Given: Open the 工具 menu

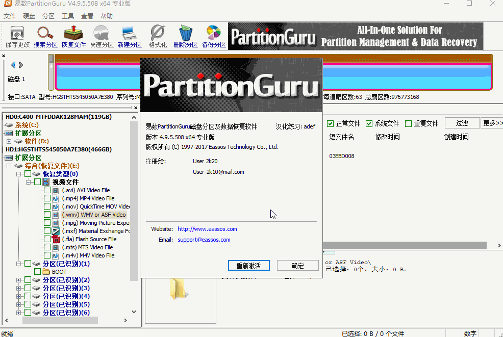Looking at the screenshot, I should coord(67,16).
